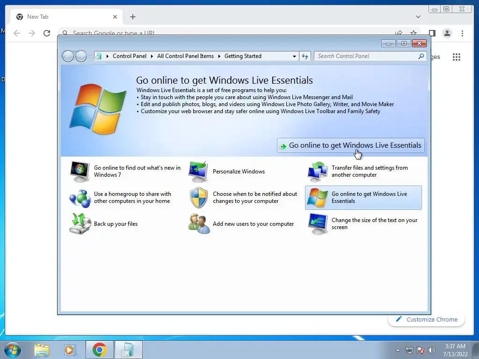The width and height of the screenshot is (479, 359).
Task: Select "Transfer files and settings from another computer" text
Action: [370, 171]
